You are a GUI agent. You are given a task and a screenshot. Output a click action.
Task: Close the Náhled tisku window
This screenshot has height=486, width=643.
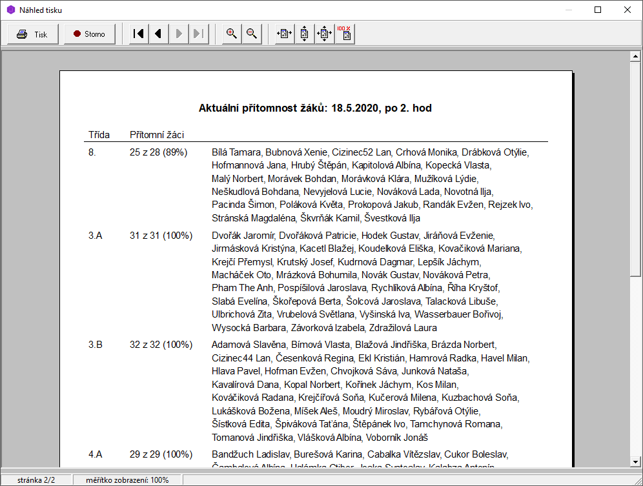point(628,10)
